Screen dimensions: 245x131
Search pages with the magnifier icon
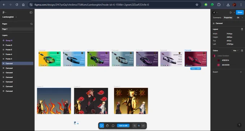(x=31, y=24)
